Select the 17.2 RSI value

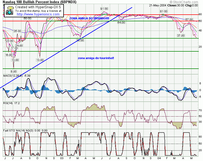pos(17,103)
